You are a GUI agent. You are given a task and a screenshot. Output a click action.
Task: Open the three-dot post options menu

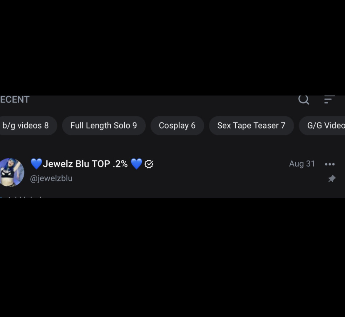[330, 164]
